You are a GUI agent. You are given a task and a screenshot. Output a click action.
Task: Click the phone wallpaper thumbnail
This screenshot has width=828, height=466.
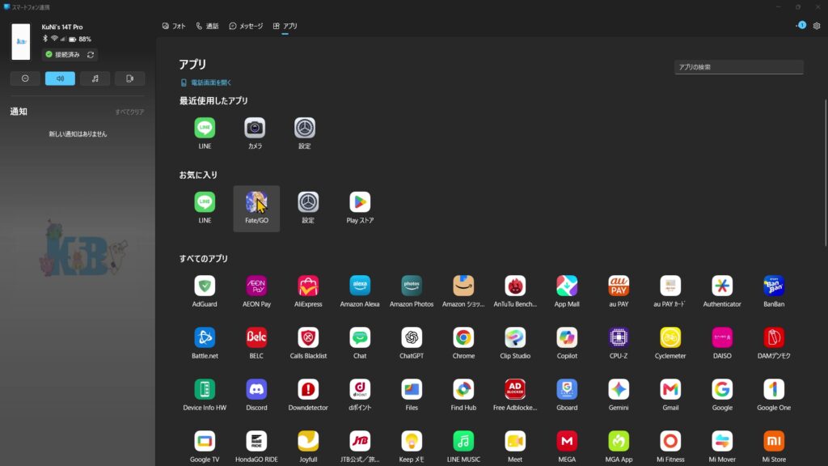20,42
